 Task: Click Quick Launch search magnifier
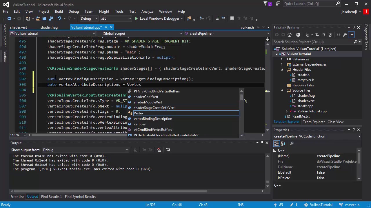(338, 4)
